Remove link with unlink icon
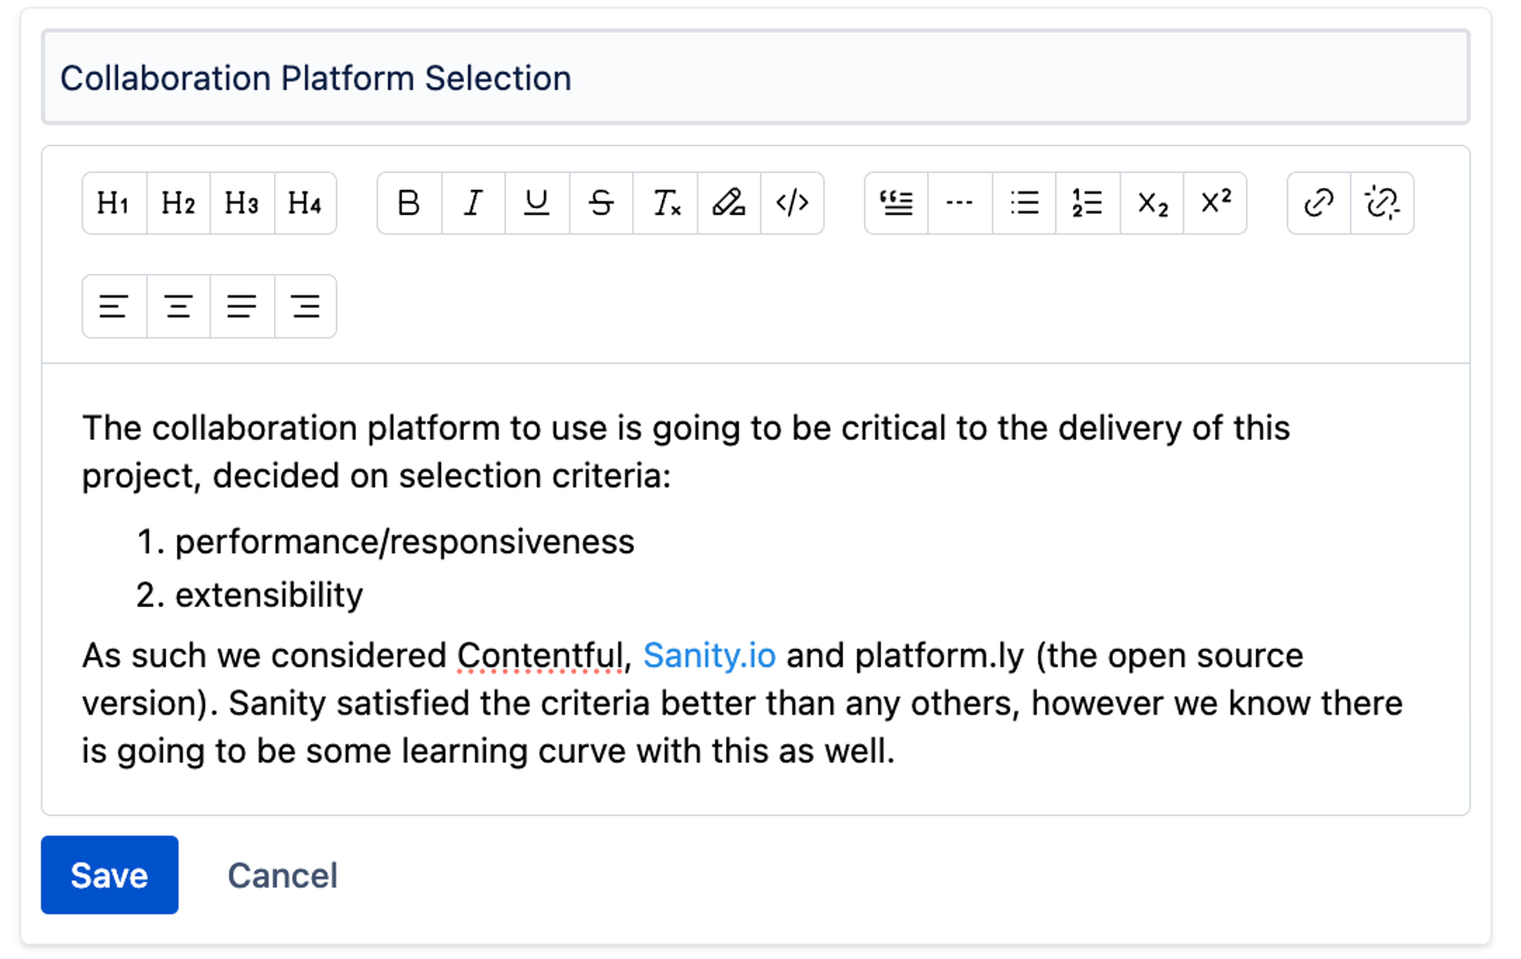The image size is (1521, 959). click(1382, 203)
